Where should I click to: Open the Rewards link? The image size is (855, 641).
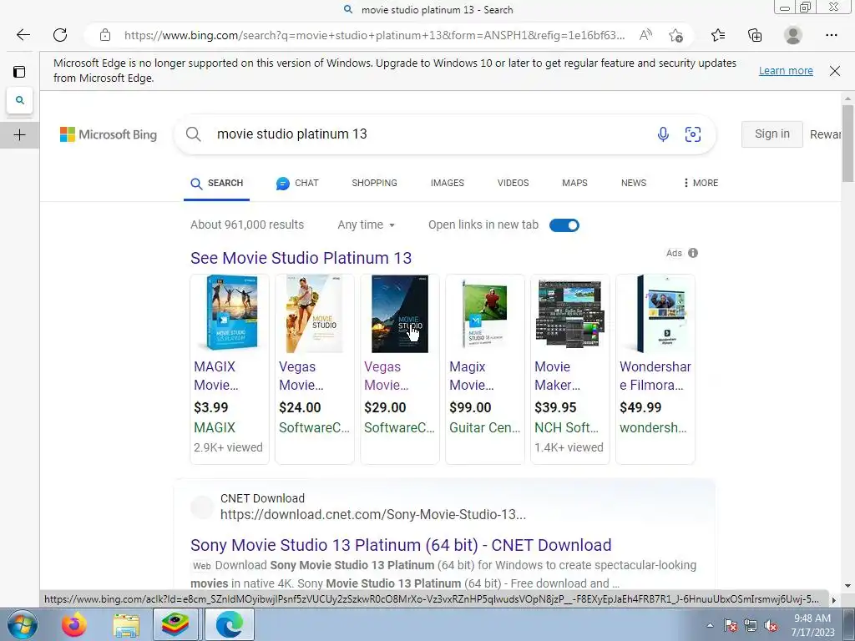[x=825, y=134]
